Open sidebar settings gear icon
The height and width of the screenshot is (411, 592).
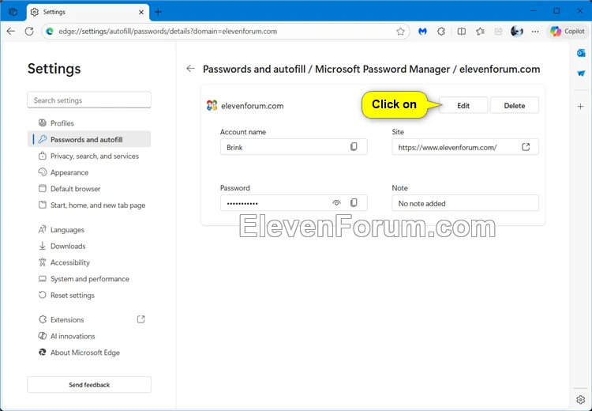click(x=581, y=400)
